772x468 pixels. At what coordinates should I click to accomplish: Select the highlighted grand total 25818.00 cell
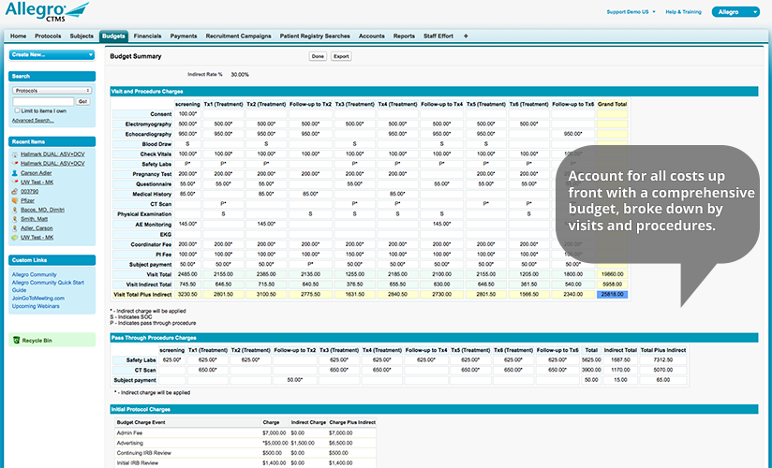tap(613, 294)
